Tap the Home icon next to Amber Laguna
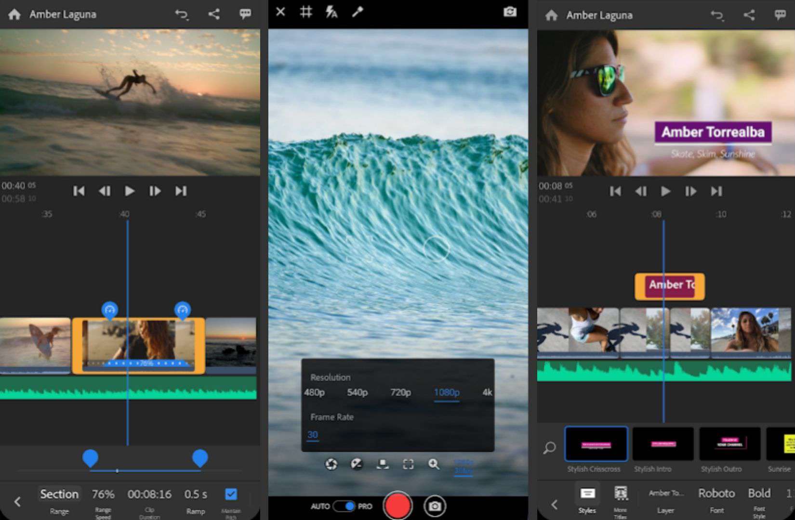This screenshot has height=520, width=795. point(14,14)
